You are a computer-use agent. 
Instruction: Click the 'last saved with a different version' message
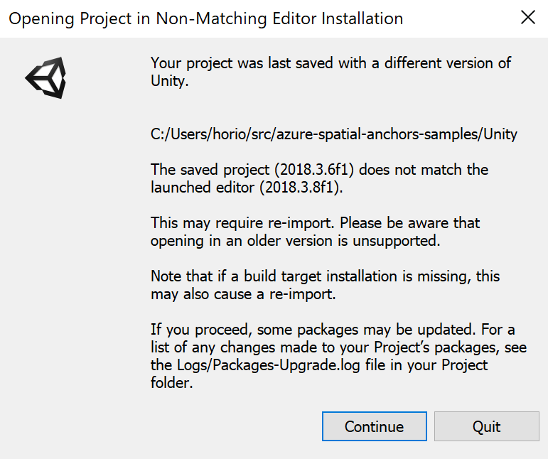331,63
